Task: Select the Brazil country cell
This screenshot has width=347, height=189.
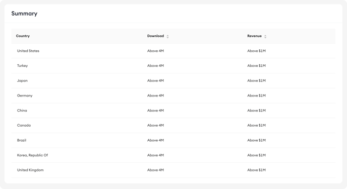Action: tap(22, 140)
